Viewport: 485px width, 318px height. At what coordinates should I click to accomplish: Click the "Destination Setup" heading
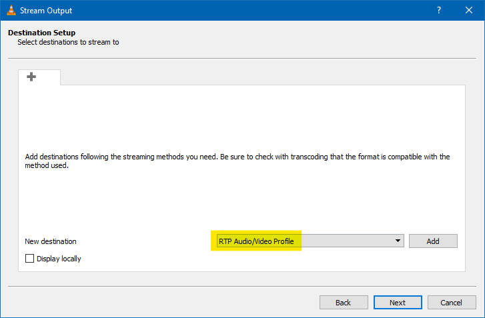pyautogui.click(x=41, y=33)
